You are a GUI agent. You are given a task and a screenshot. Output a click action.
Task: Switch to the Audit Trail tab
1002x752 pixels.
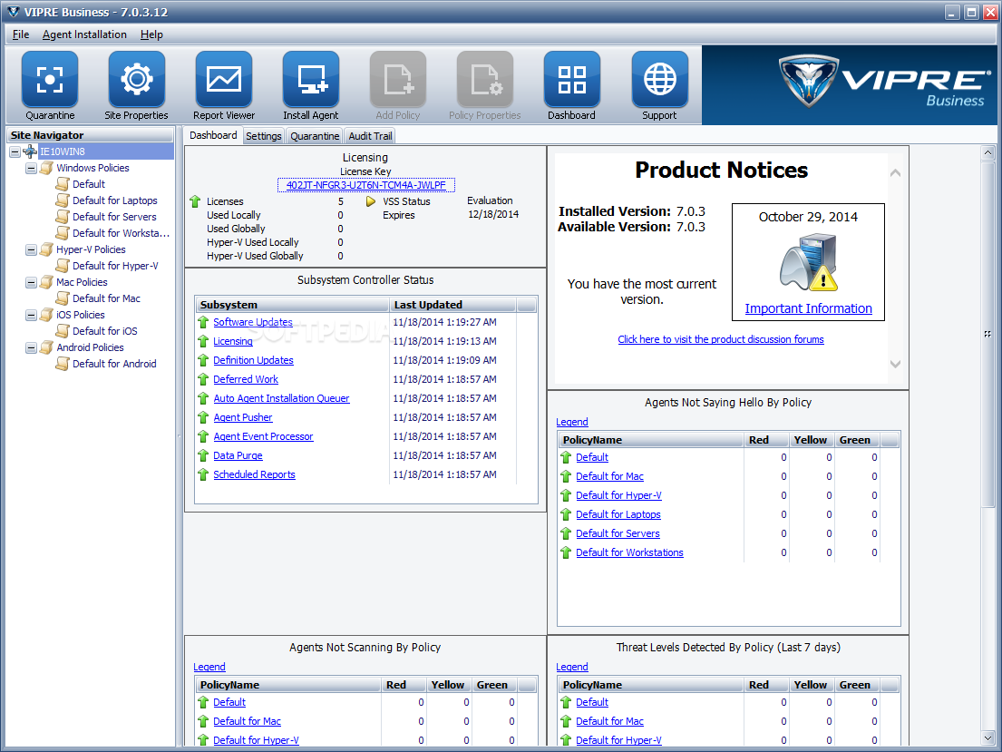click(x=370, y=136)
